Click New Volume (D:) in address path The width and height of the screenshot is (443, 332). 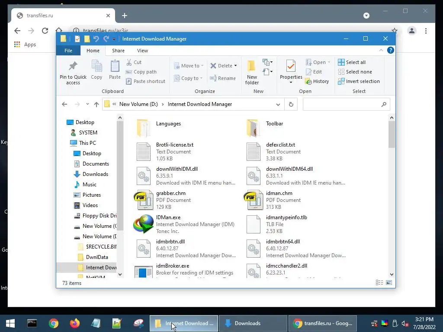tap(138, 104)
